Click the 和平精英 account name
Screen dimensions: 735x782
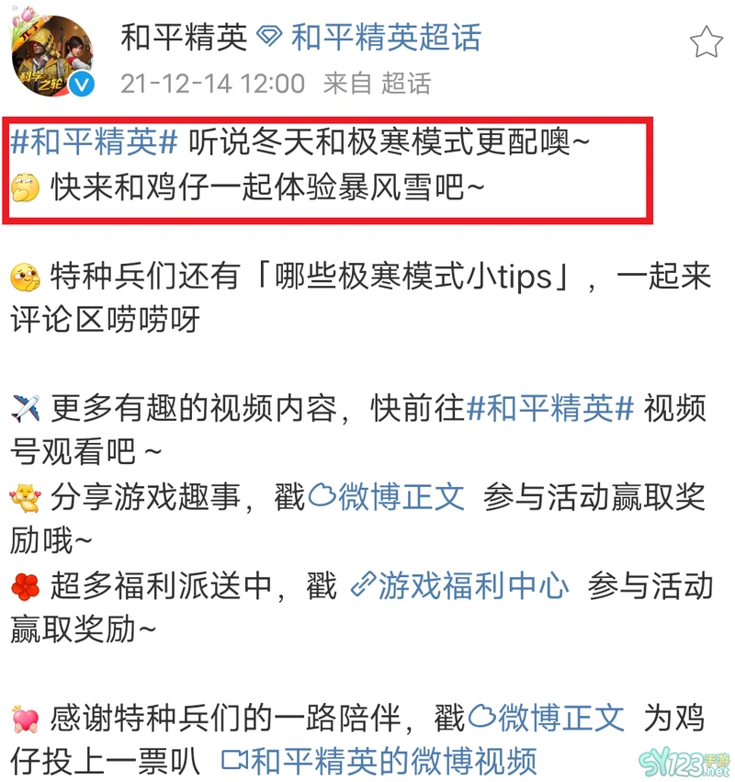(184, 37)
